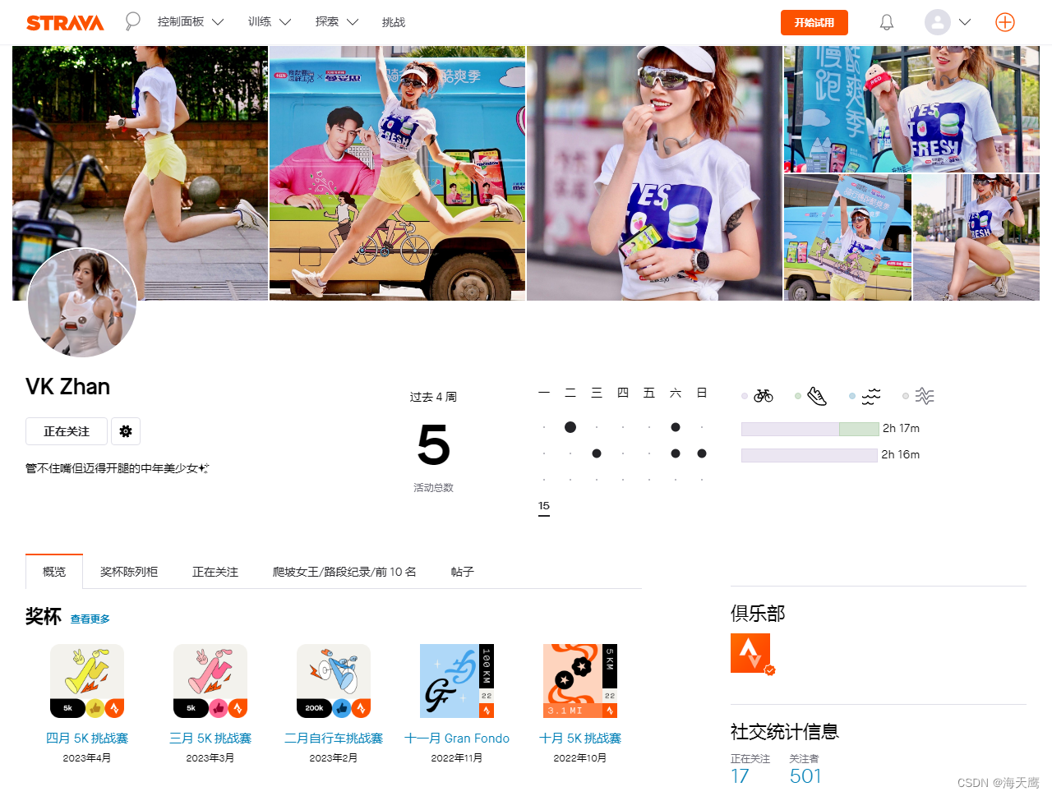
Task: Open the 挑战 menu item
Action: pyautogui.click(x=394, y=22)
